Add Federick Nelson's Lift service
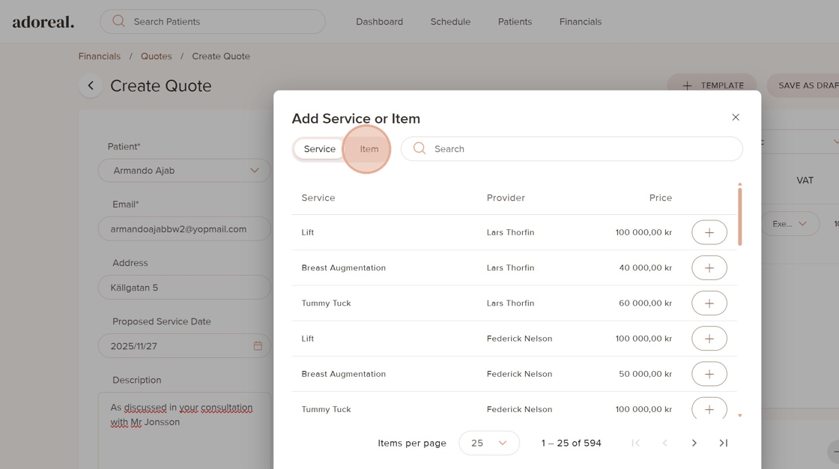839x469 pixels. tap(709, 339)
